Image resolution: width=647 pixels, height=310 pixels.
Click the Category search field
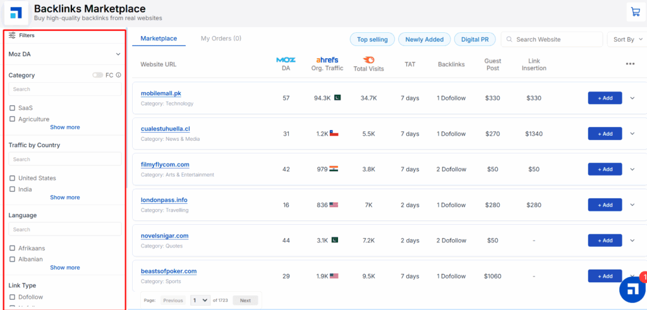pyautogui.click(x=65, y=89)
